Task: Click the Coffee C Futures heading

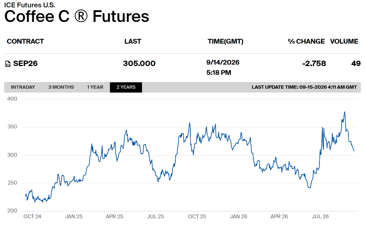Action: coord(76,16)
